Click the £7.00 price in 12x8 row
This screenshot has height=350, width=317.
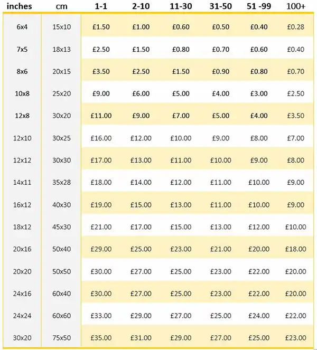point(181,116)
